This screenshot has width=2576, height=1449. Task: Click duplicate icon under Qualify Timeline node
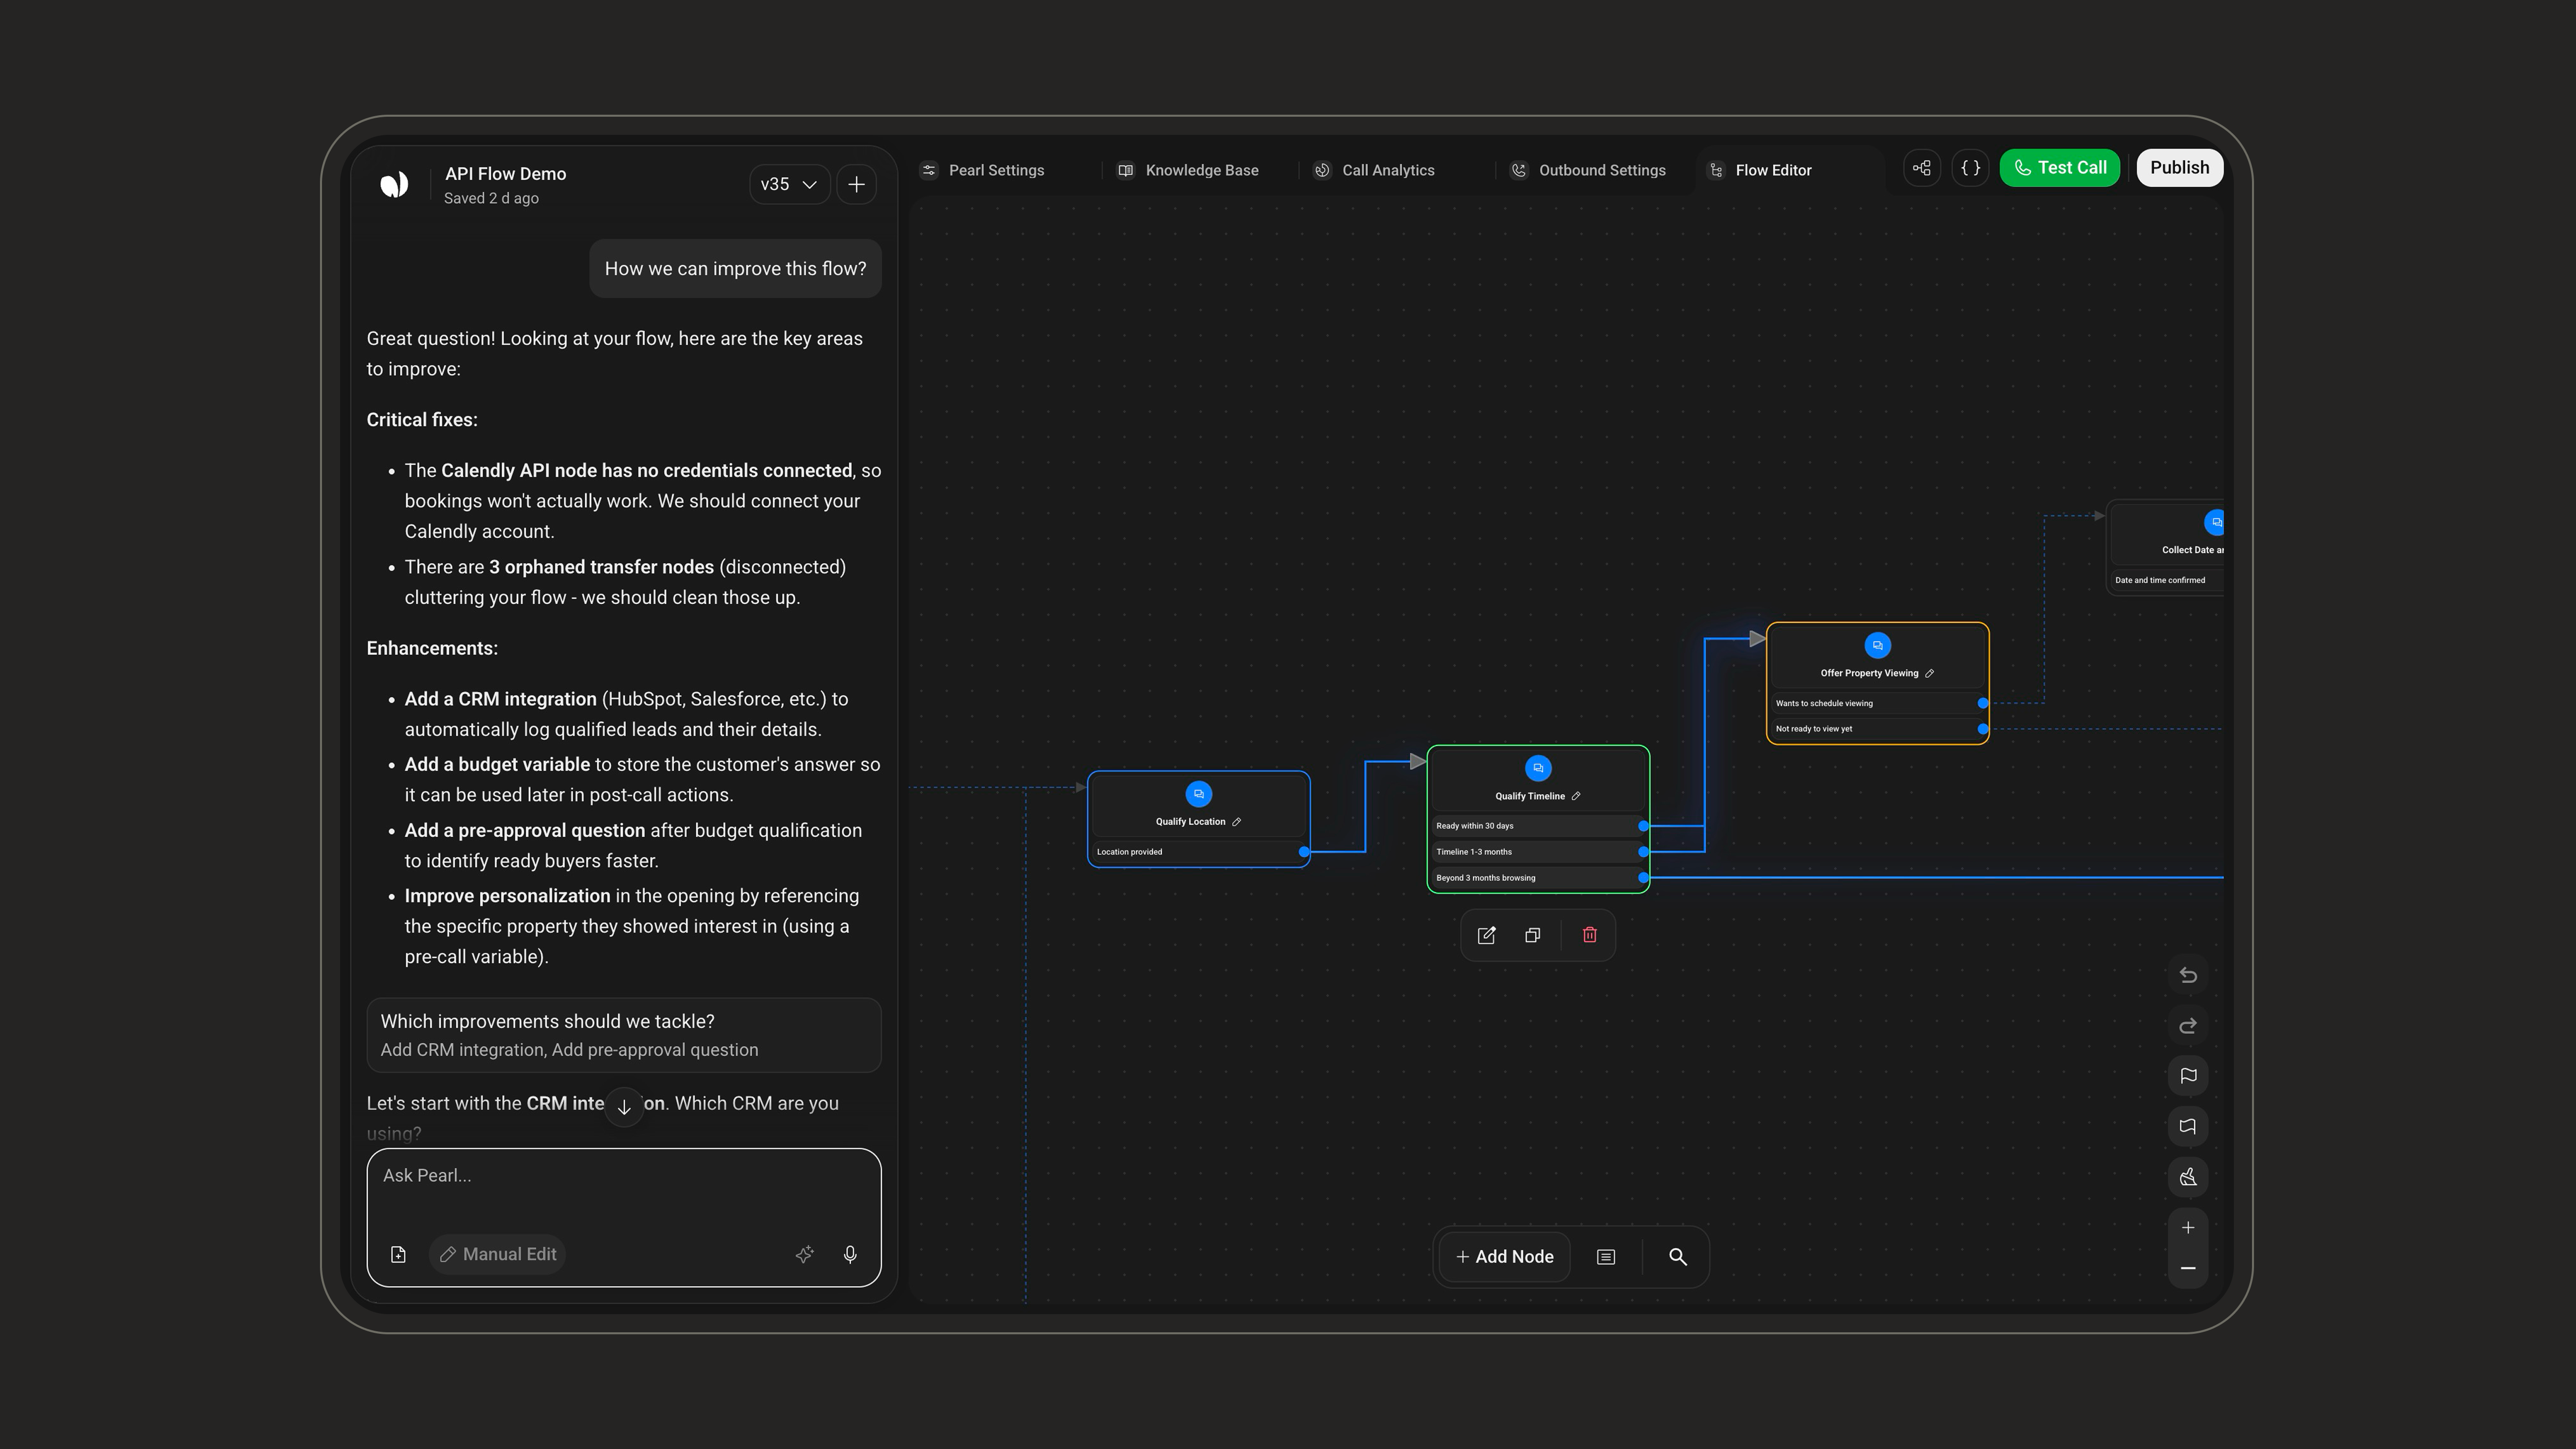(x=1533, y=936)
